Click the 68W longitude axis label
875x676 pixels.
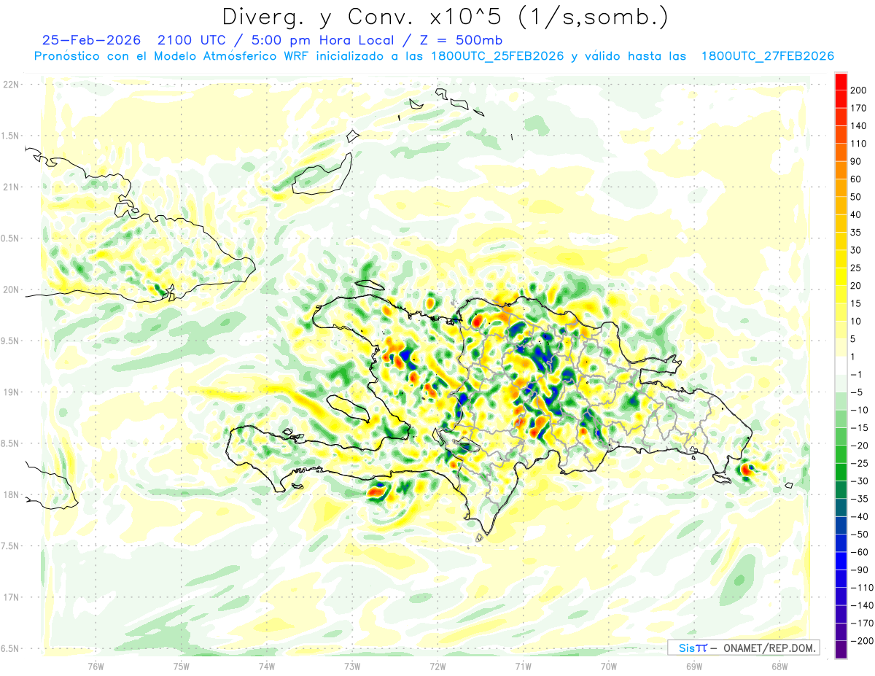coord(779,666)
